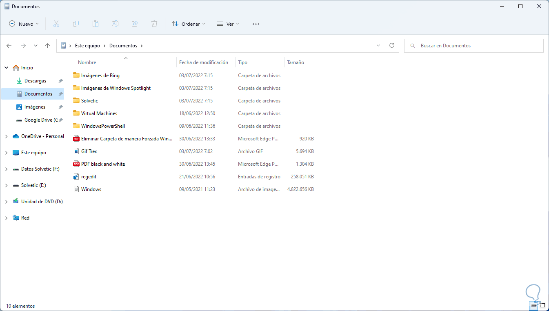Click the Imágenes de Windows Spotlight folder icon

[76, 88]
